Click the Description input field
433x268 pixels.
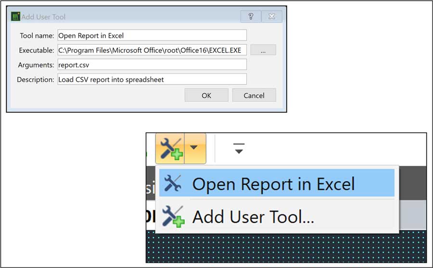tap(152, 79)
